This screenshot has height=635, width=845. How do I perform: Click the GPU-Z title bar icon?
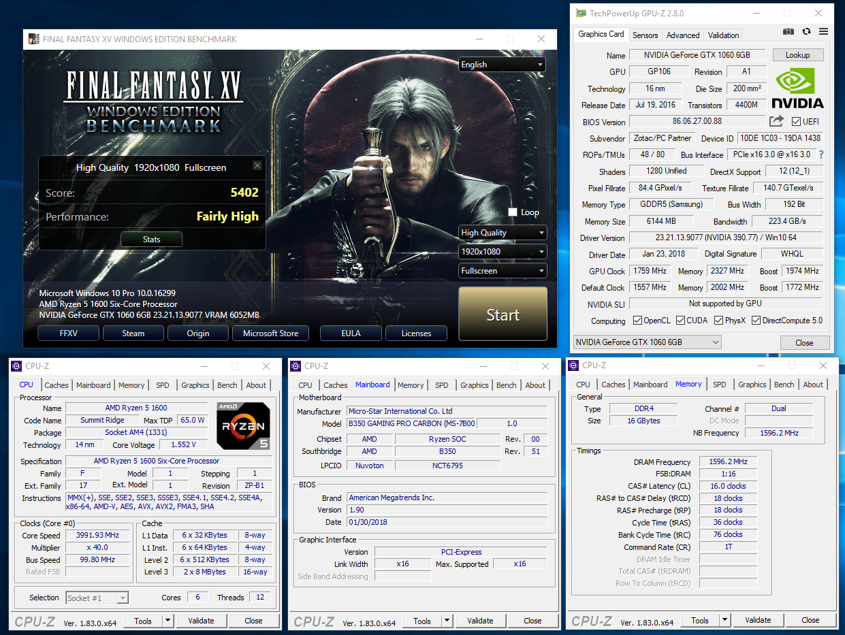580,13
